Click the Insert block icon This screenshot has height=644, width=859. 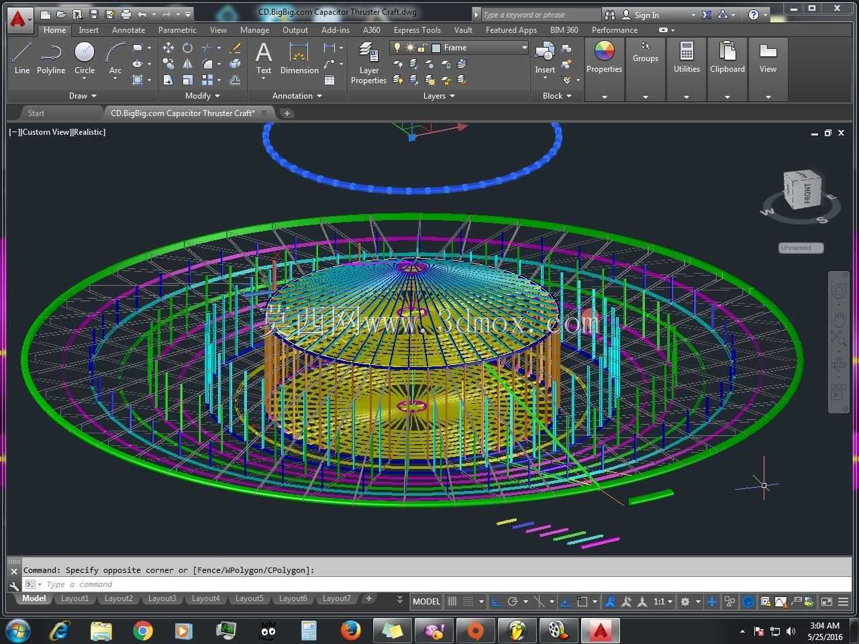click(544, 52)
